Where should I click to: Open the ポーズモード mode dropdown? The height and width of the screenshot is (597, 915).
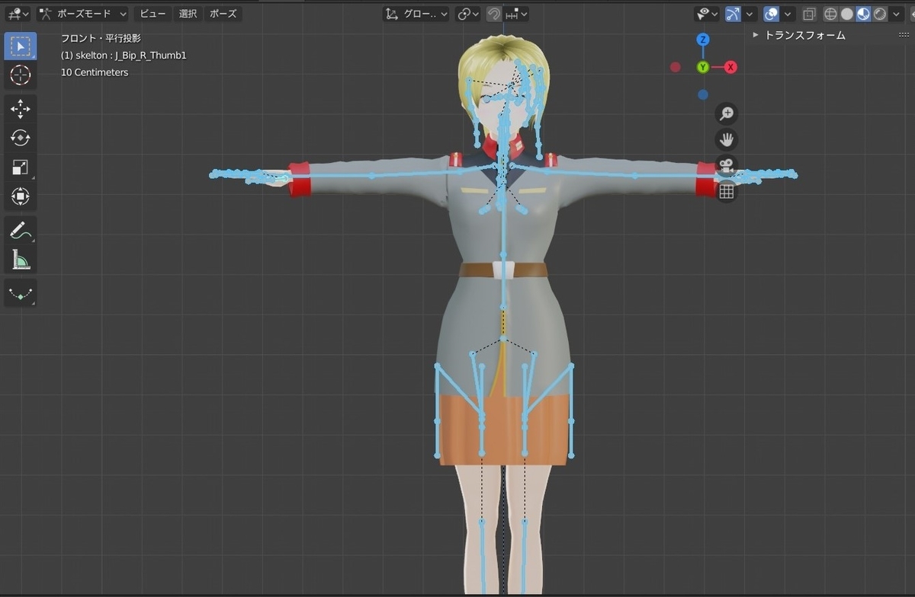[x=82, y=14]
